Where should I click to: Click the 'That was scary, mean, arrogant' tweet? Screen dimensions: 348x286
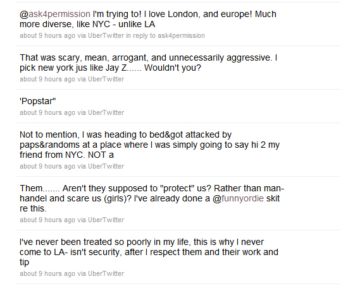[x=149, y=63]
